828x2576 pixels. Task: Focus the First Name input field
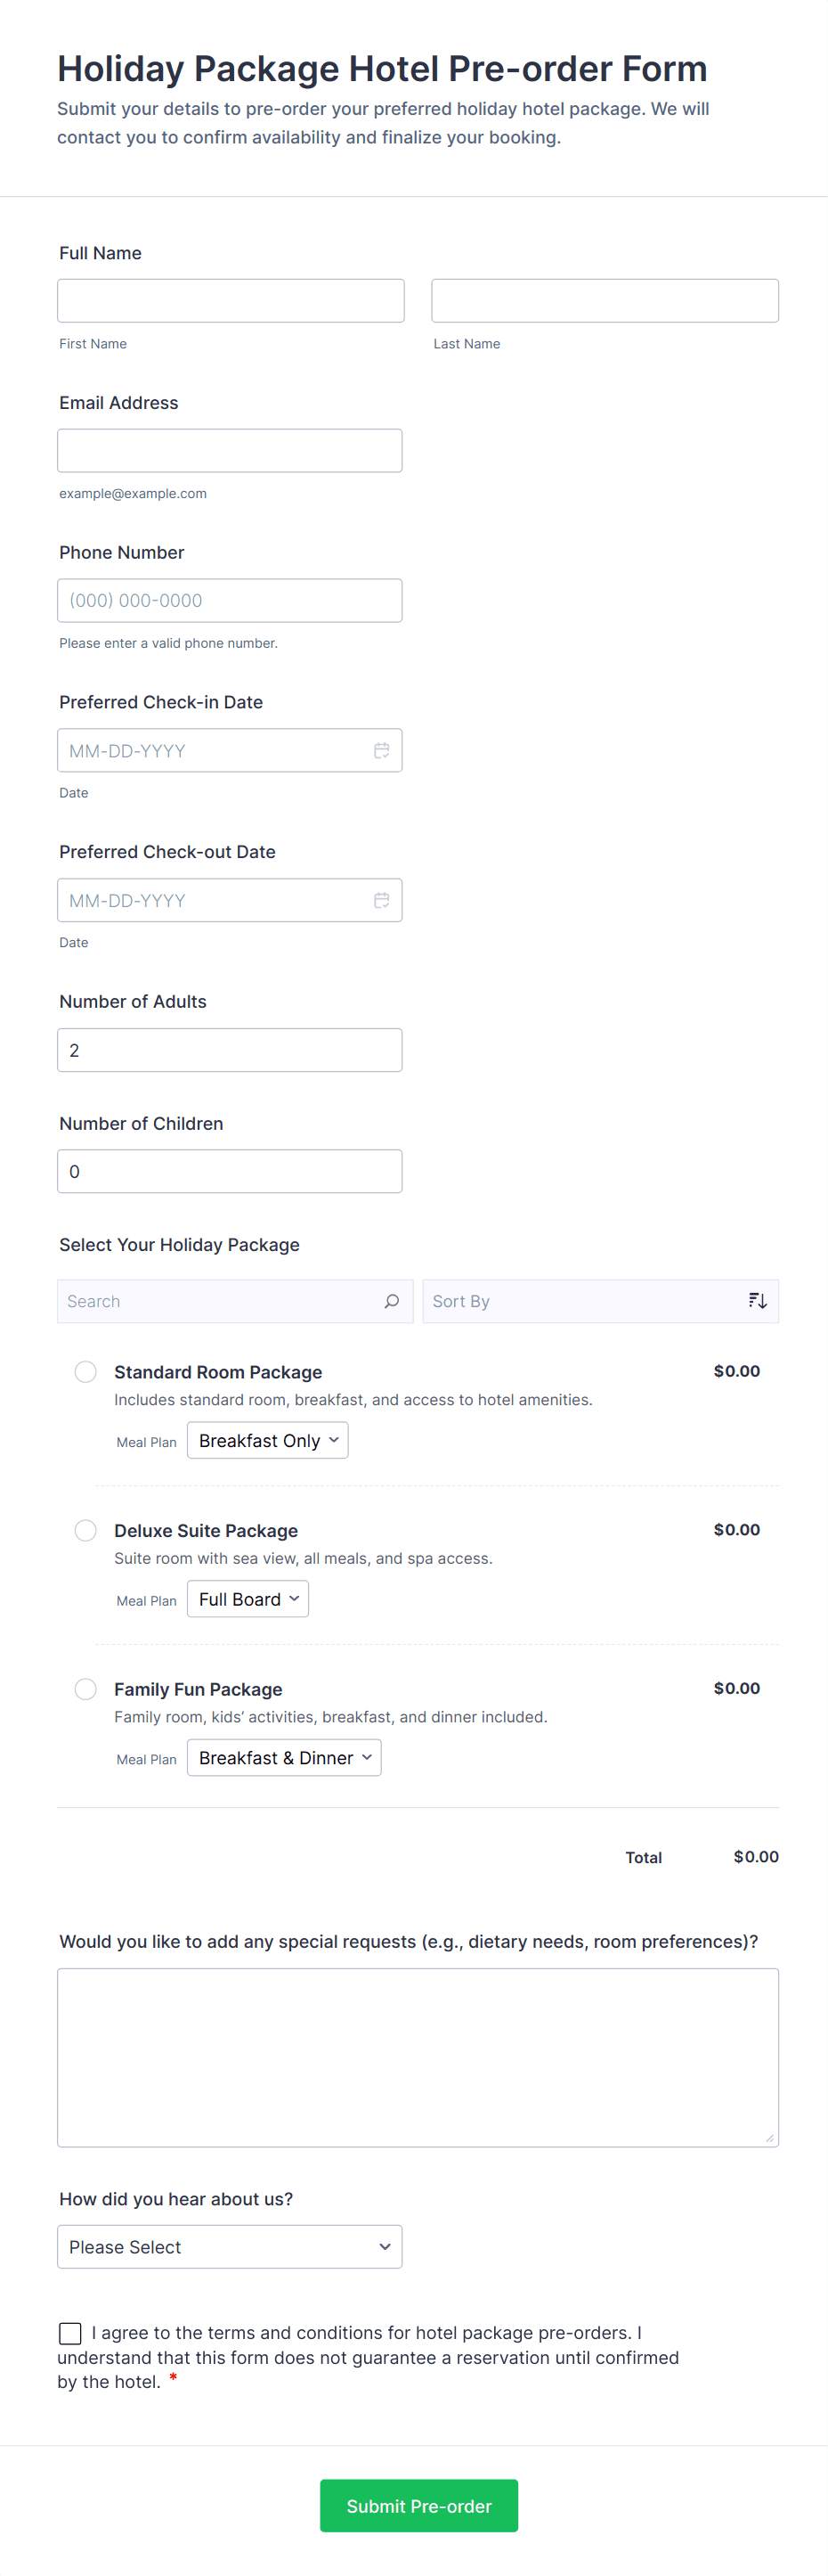[231, 301]
